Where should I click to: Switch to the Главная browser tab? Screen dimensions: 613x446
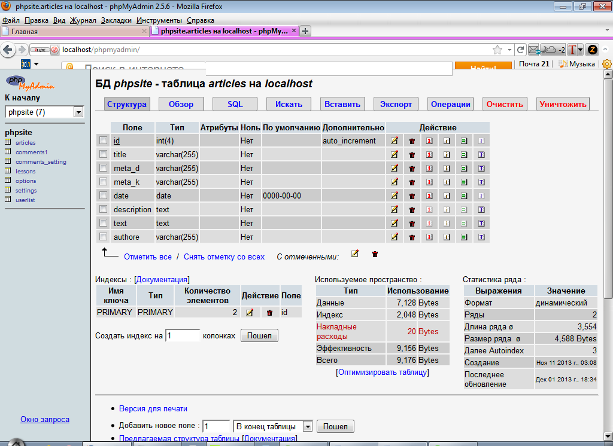tap(75, 31)
